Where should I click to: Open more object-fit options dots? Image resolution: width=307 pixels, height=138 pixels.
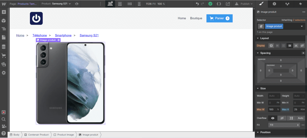point(303,125)
